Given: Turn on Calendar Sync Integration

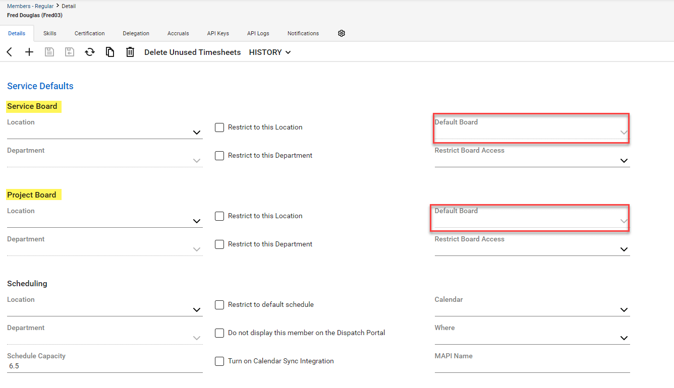Looking at the screenshot, I should click(x=219, y=361).
